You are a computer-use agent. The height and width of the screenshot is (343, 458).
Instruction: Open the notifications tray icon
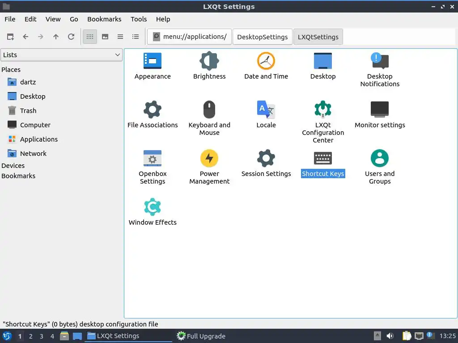(x=430, y=335)
